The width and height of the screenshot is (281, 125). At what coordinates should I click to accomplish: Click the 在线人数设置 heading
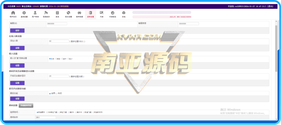pyautogui.click(x=15, y=36)
